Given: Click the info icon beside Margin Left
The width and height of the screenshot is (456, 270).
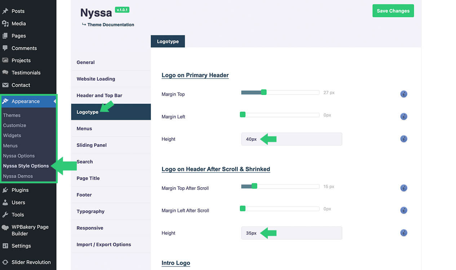Looking at the screenshot, I should (404, 116).
